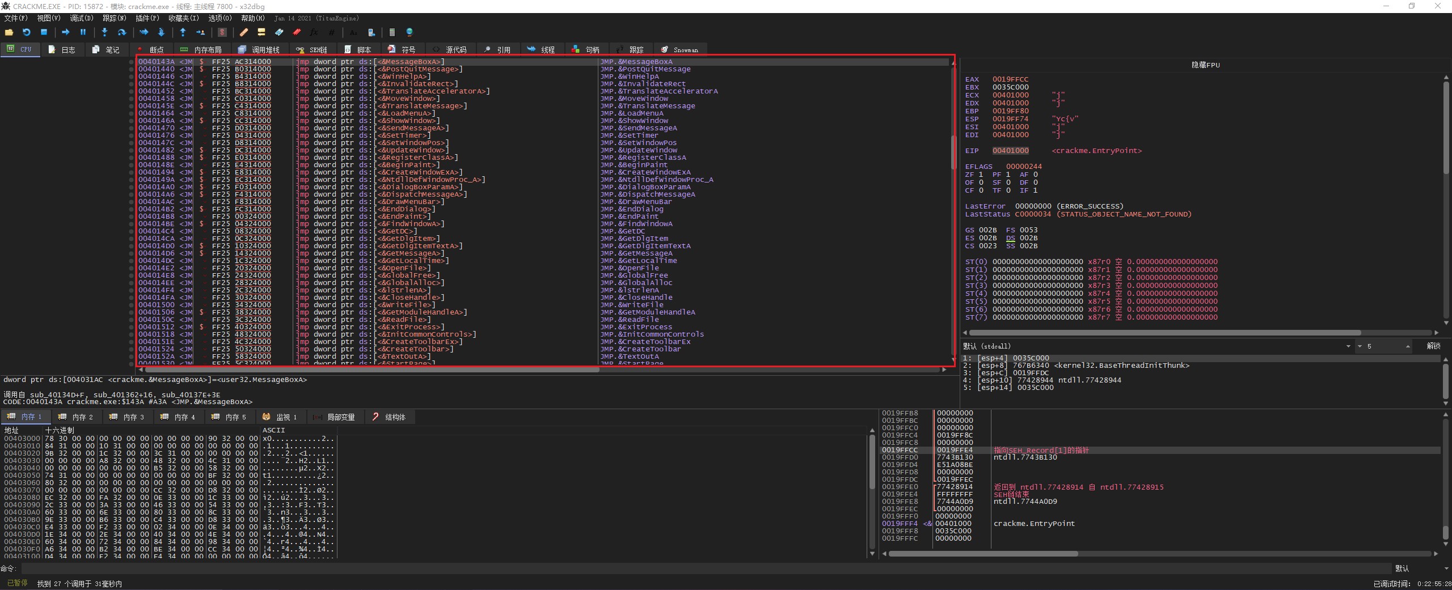Restart the debugged program via the toolbar
Image resolution: width=1452 pixels, height=590 pixels.
[x=27, y=32]
